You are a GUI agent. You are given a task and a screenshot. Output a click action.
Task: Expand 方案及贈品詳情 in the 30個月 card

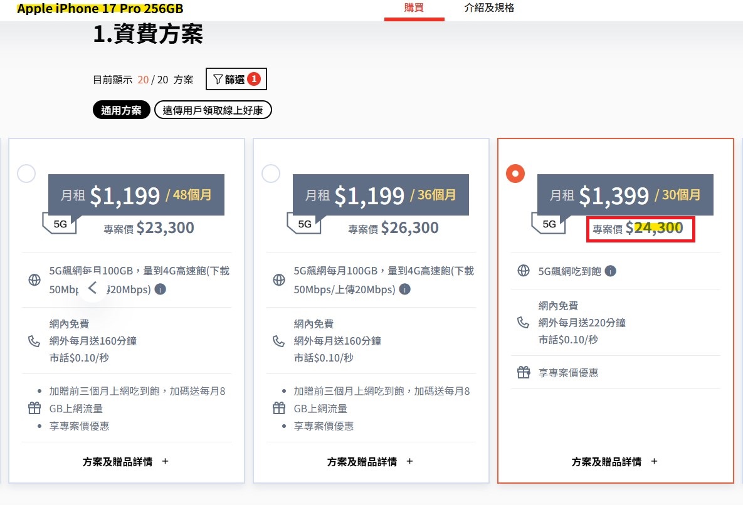(x=614, y=462)
